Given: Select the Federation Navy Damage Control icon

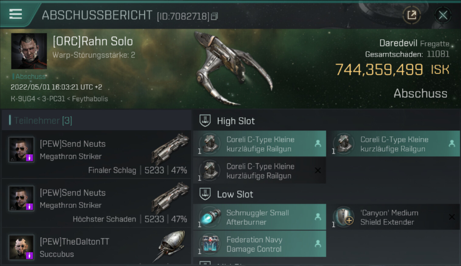Looking at the screenshot, I should (210, 244).
